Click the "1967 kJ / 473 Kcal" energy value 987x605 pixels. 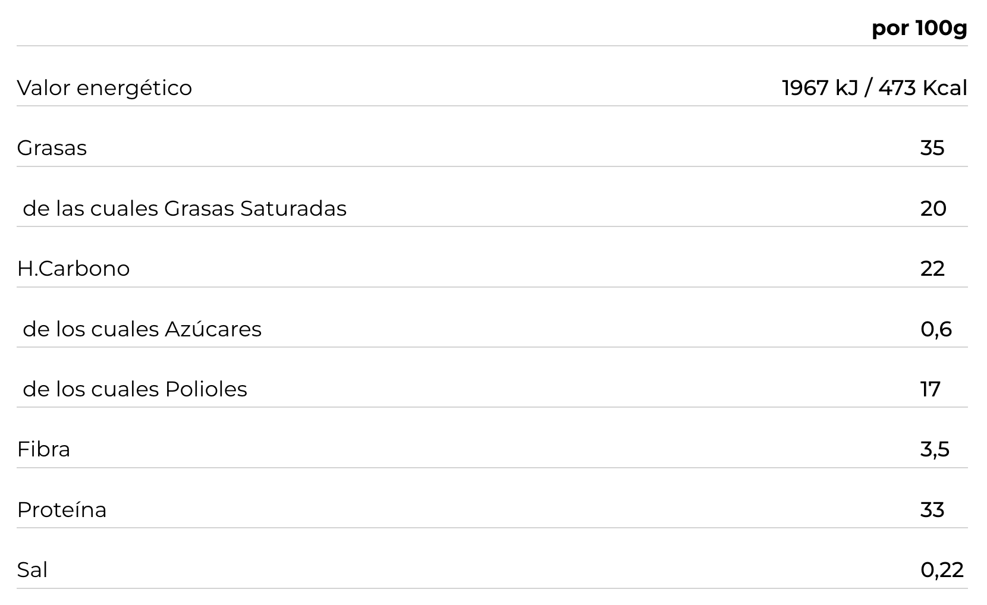(874, 88)
